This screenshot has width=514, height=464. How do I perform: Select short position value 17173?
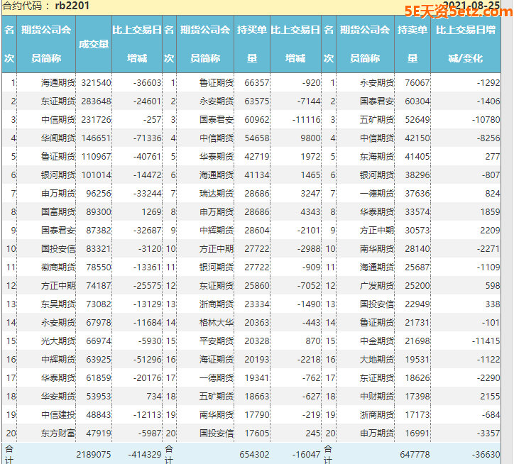coord(417,415)
